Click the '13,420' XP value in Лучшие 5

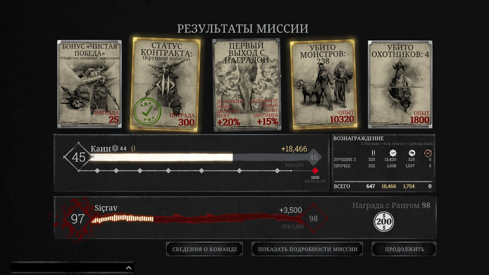(390, 159)
